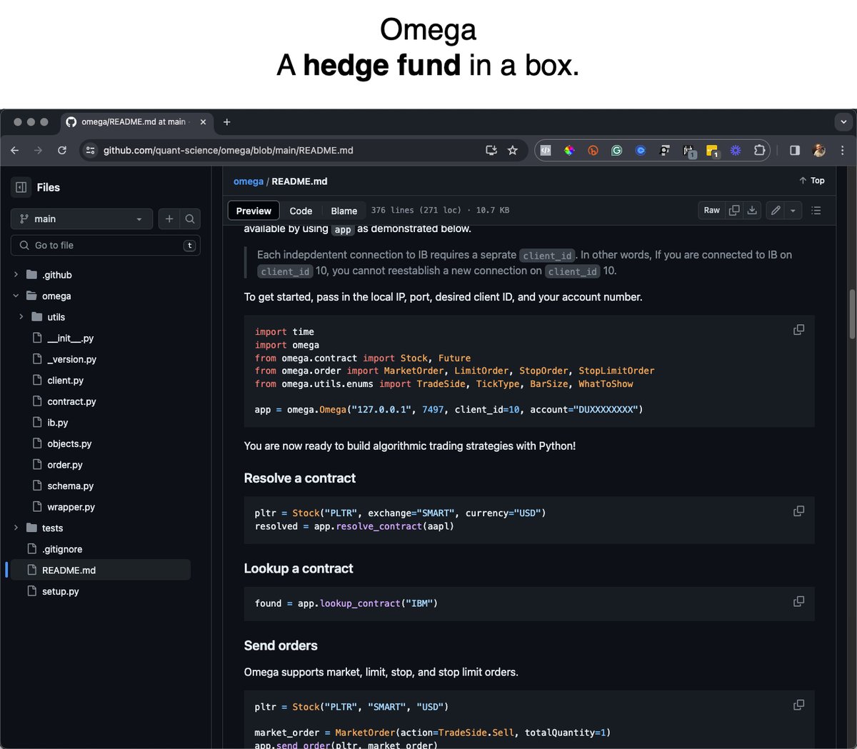Screen dimensions: 857x749
Task: Open setup.py file
Action: tap(60, 591)
